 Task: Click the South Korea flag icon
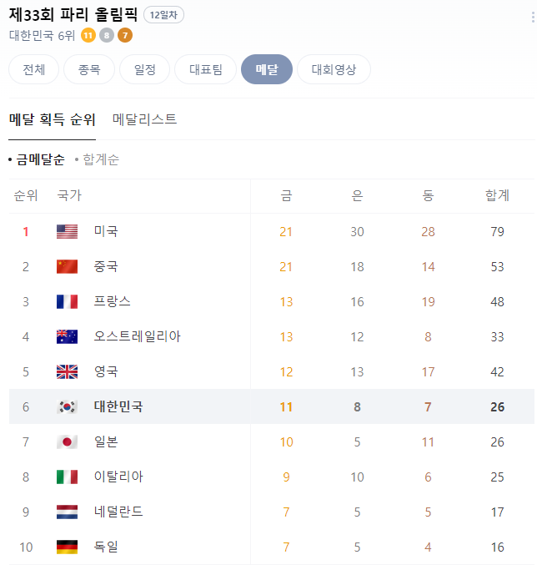coord(67,406)
